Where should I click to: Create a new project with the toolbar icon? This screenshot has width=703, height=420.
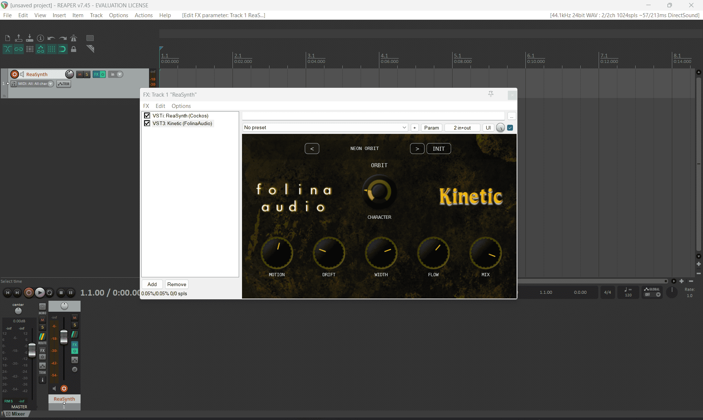(7, 38)
